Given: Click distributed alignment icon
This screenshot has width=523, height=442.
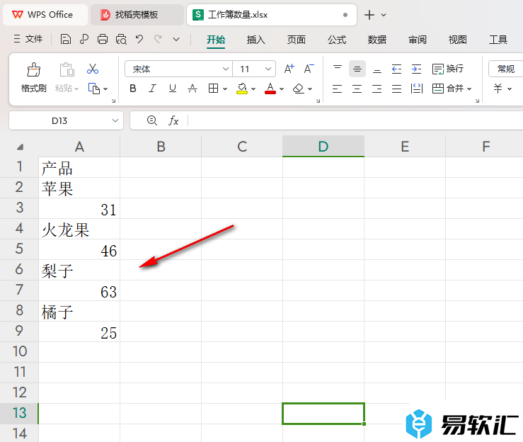Looking at the screenshot, I should coord(417,89).
